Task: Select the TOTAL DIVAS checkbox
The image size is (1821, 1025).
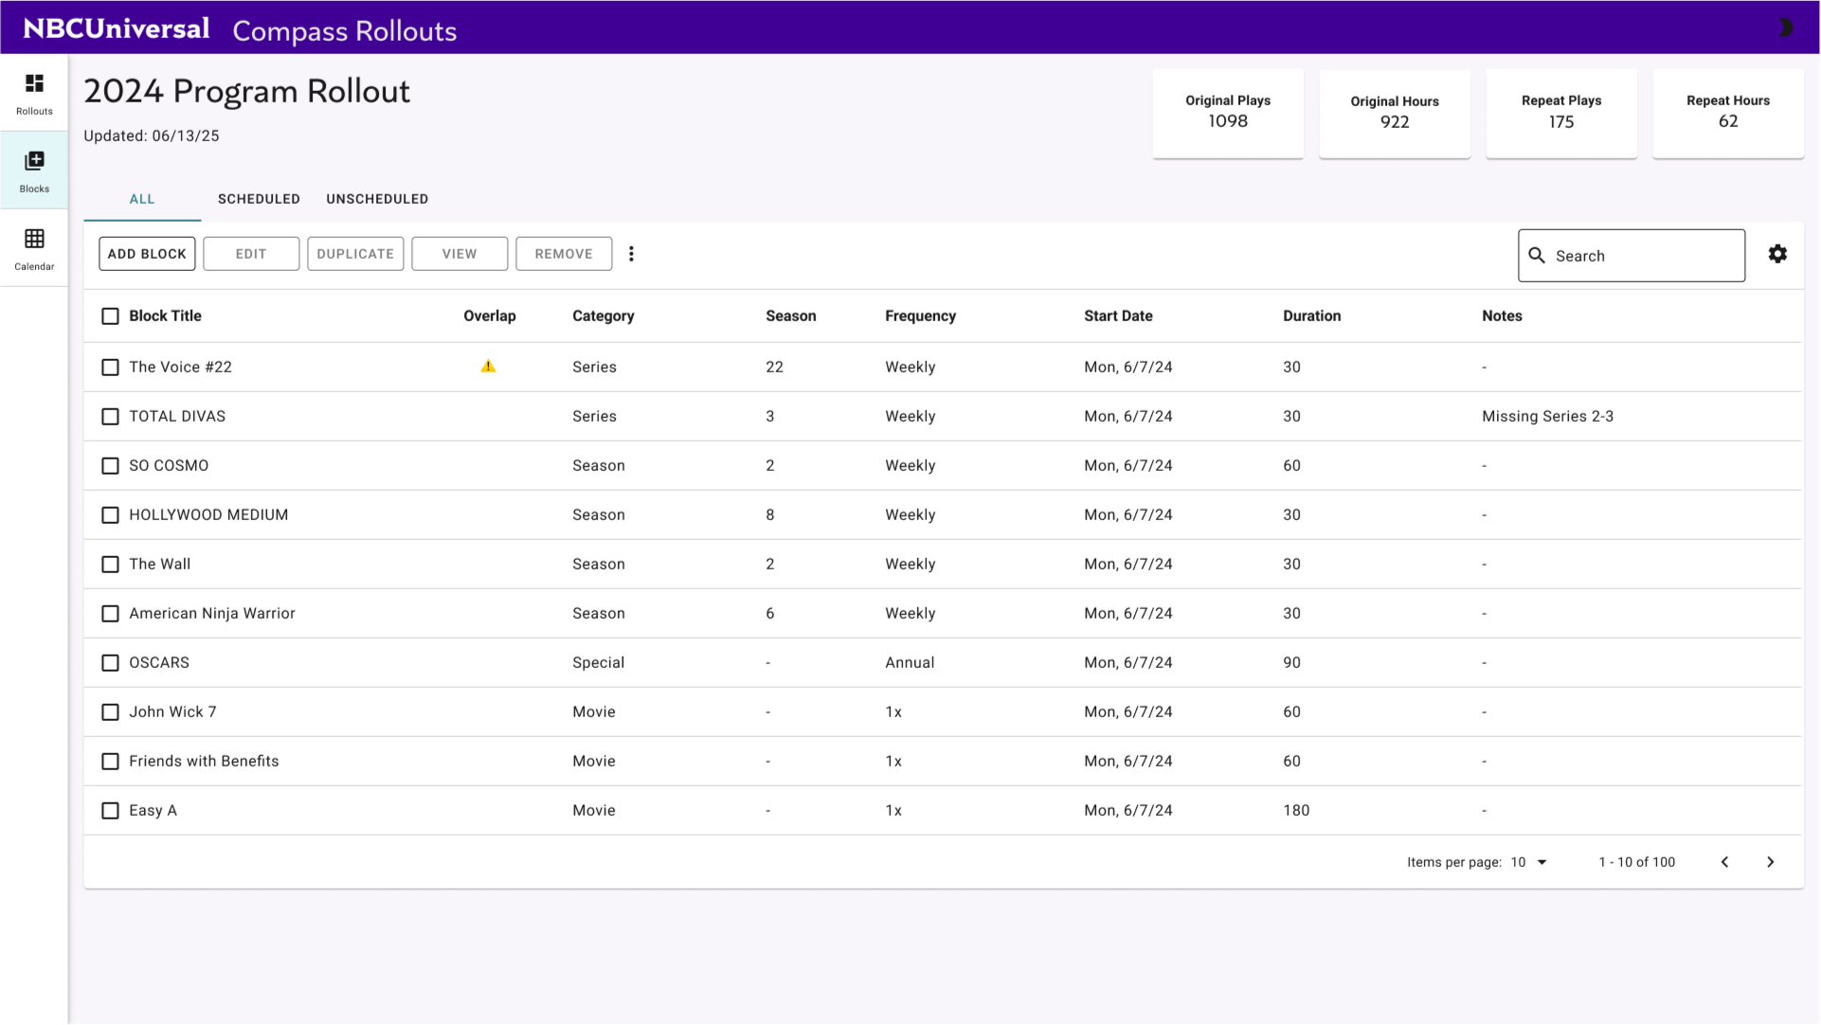Action: click(x=110, y=417)
